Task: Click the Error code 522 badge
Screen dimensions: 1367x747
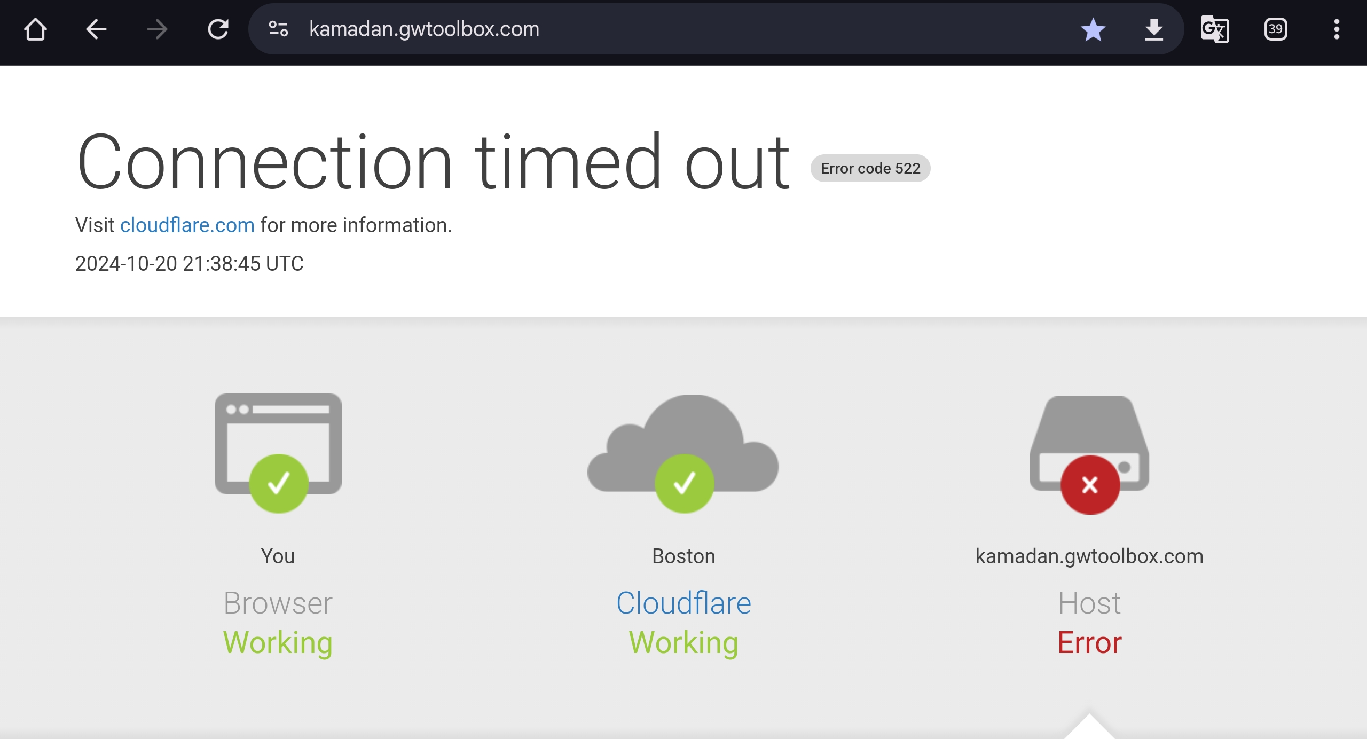Action: click(870, 169)
